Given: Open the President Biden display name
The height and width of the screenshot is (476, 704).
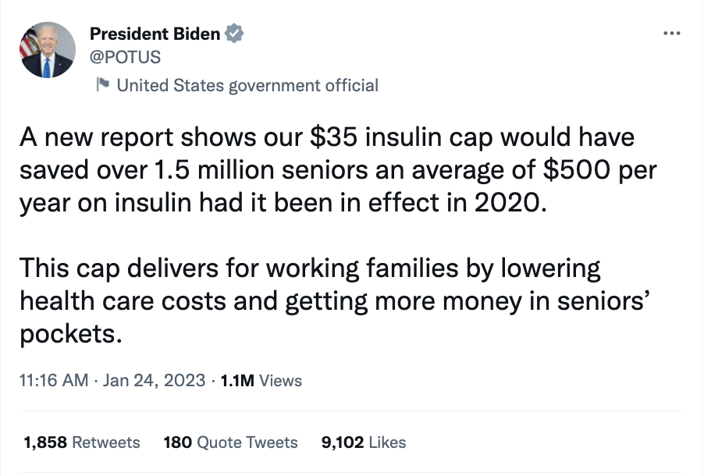Looking at the screenshot, I should [155, 34].
